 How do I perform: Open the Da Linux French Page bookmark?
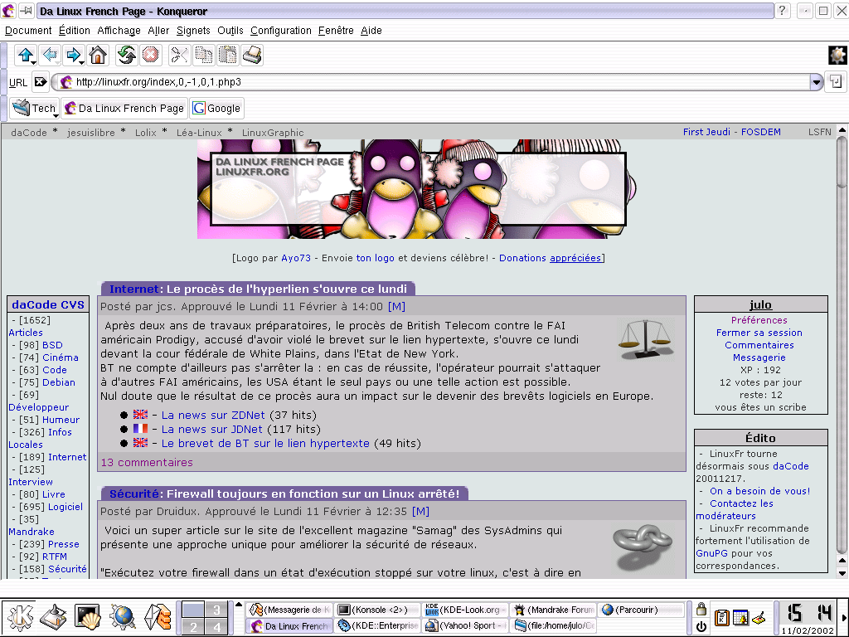point(124,109)
